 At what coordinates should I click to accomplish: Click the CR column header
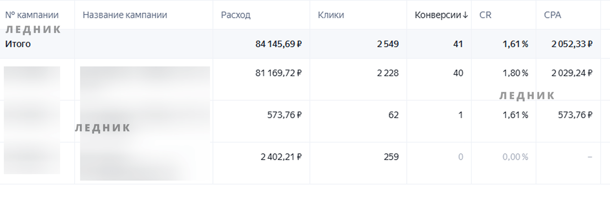pyautogui.click(x=485, y=15)
